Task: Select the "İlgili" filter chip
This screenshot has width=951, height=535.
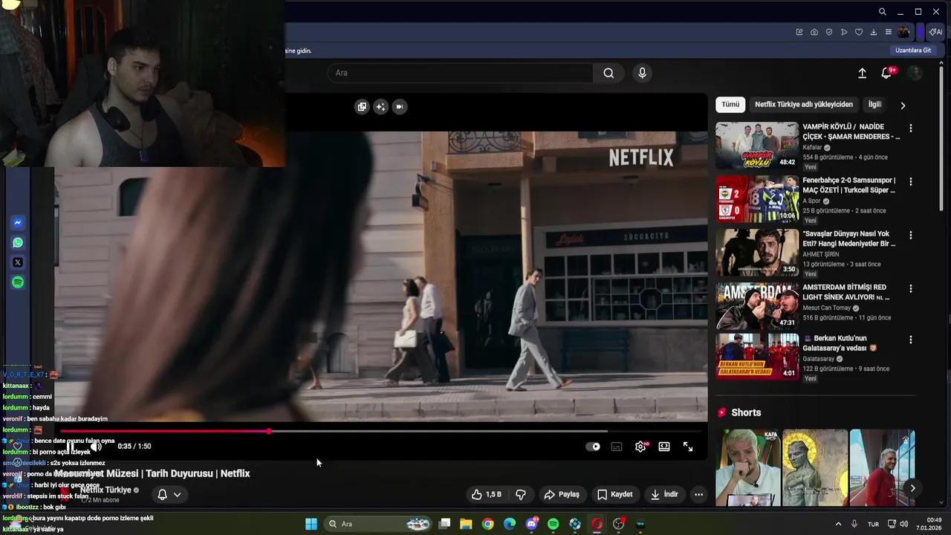Action: coord(875,105)
